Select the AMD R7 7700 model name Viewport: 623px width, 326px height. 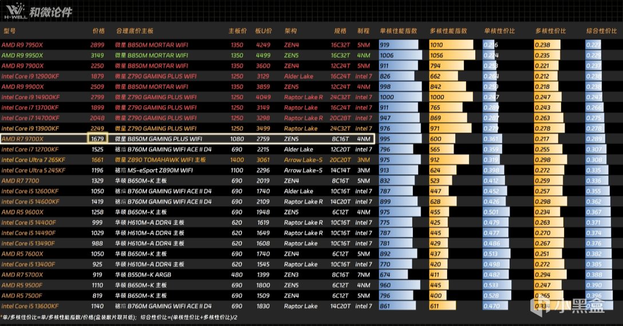coord(20,180)
